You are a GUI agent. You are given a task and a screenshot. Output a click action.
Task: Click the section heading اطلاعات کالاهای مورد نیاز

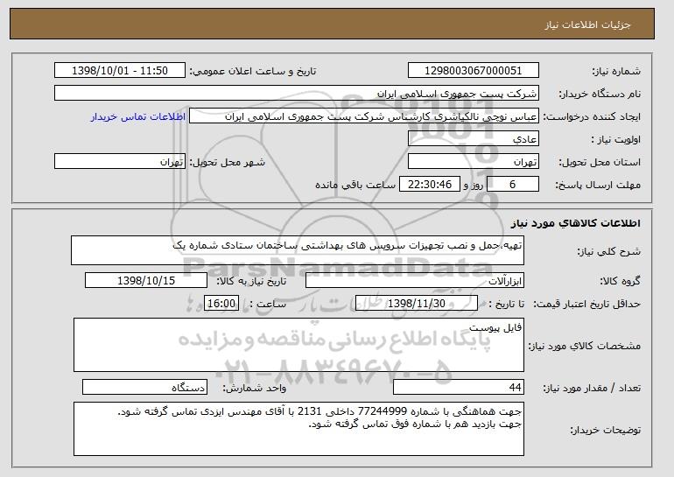(x=576, y=222)
